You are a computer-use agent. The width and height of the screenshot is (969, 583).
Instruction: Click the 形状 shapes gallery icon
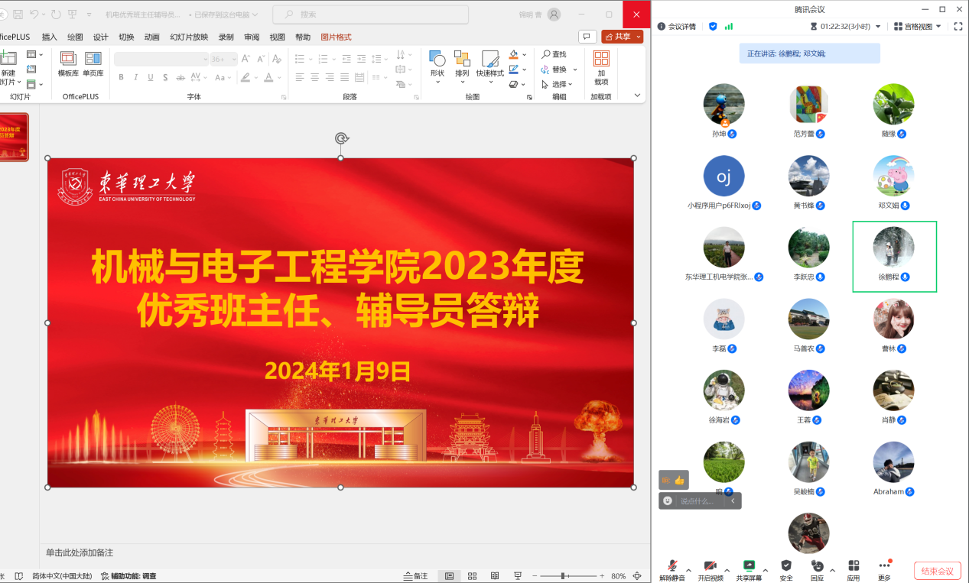(437, 59)
